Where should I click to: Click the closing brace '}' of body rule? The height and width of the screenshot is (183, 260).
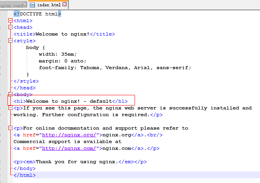(28, 74)
